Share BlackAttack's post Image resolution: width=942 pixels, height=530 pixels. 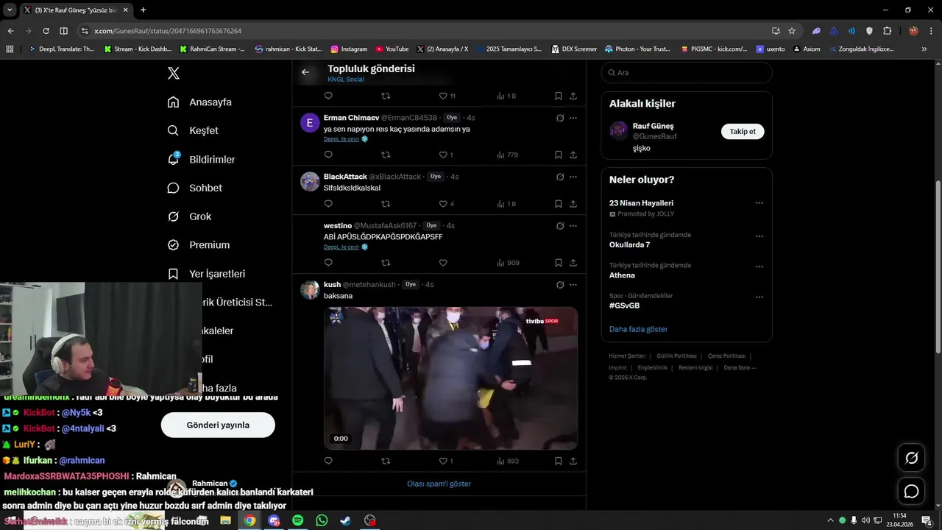pos(573,204)
